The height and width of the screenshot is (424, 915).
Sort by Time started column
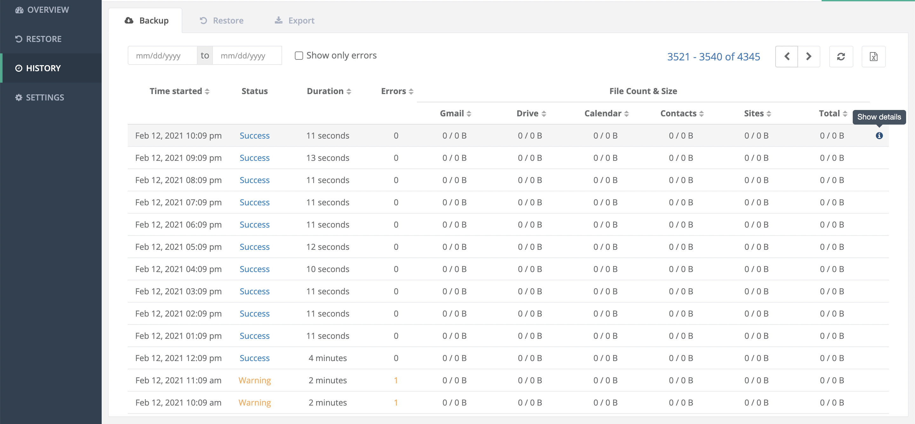(x=180, y=91)
